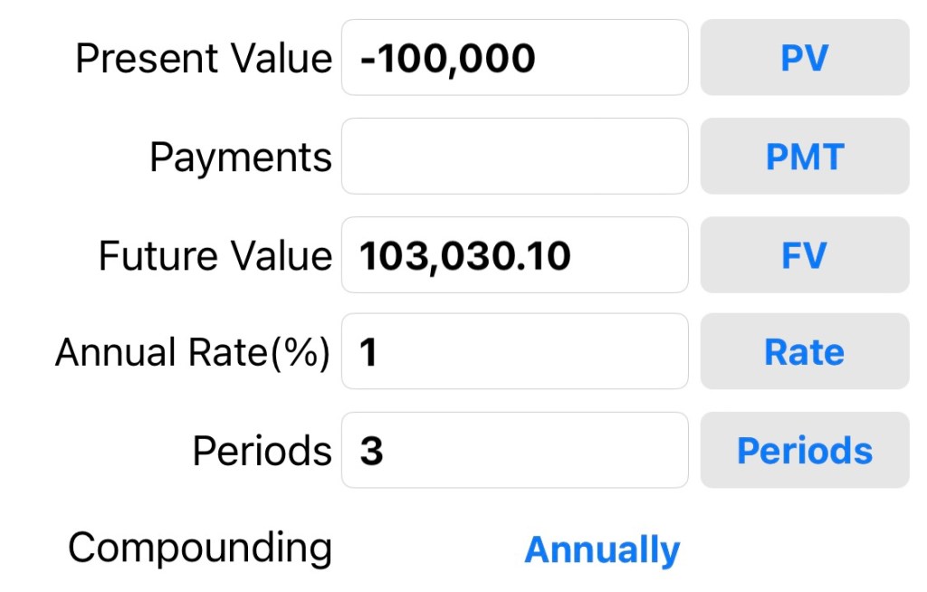Tap the Annual Rate(%) label

click(x=193, y=352)
